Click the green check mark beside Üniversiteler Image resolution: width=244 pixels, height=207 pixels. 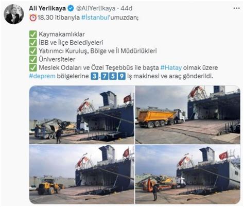pos(33,59)
